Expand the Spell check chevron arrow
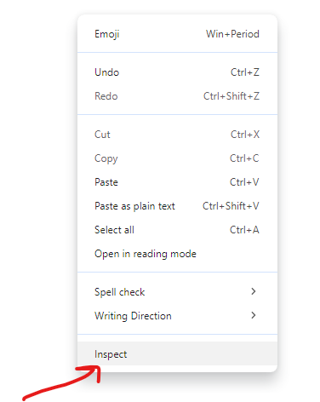Viewport: 320px width, 402px height. click(x=254, y=291)
